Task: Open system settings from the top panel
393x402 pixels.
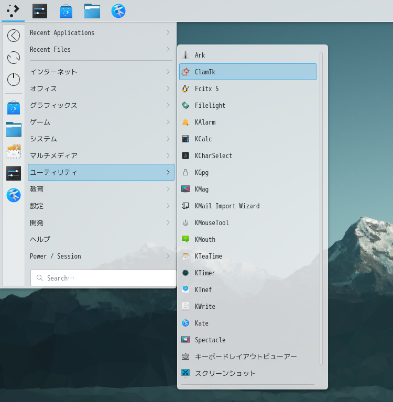Action: click(x=40, y=11)
